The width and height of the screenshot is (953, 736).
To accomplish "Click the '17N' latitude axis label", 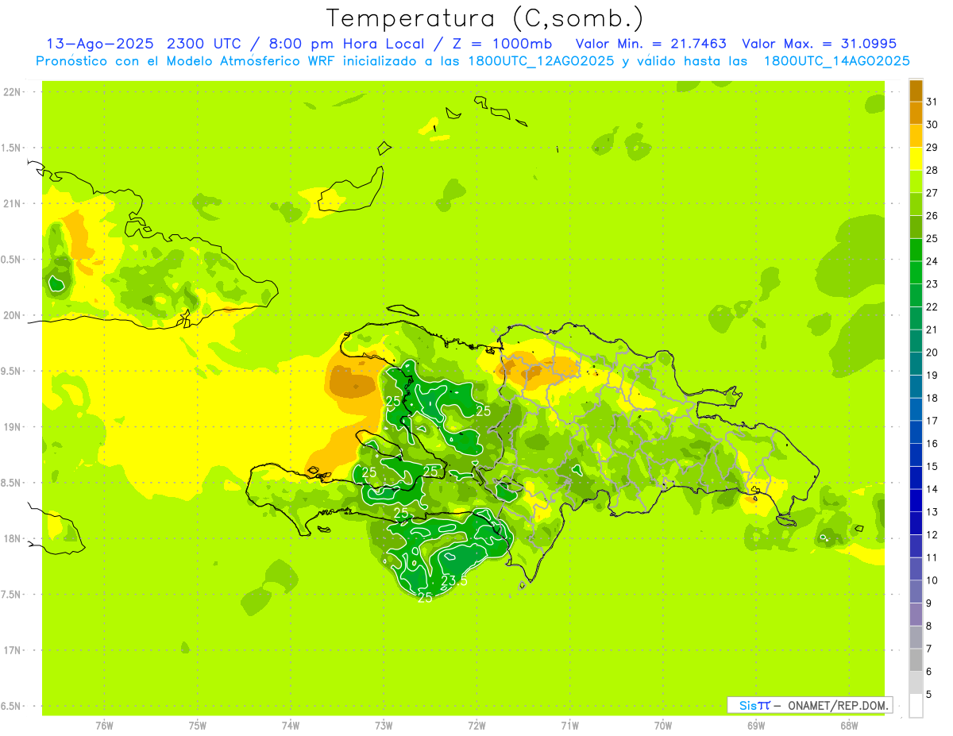I will [x=13, y=650].
